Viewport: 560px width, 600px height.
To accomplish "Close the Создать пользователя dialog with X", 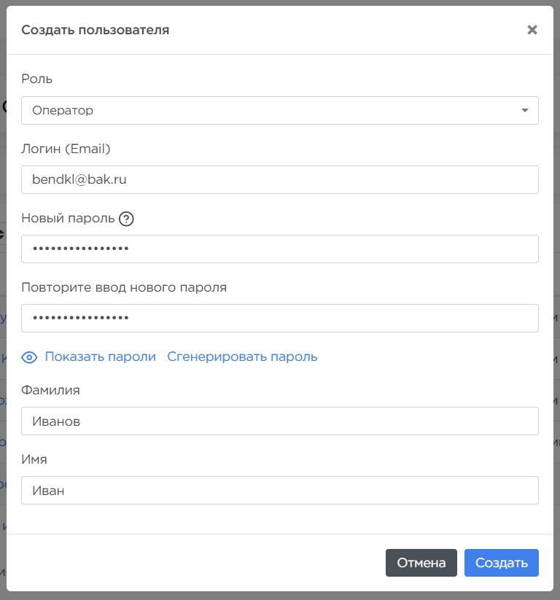I will pyautogui.click(x=532, y=30).
